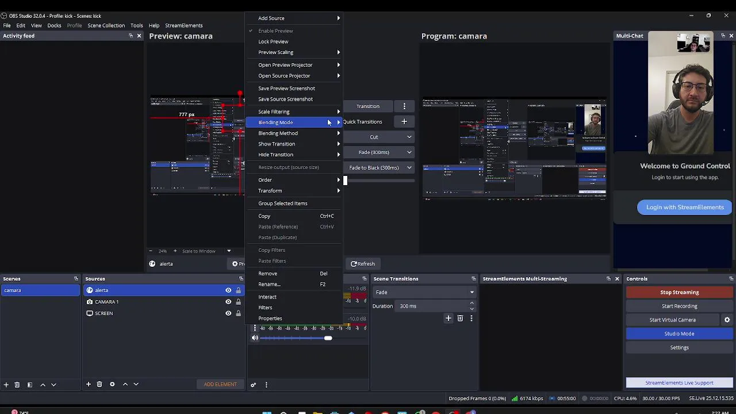Image resolution: width=736 pixels, height=414 pixels.
Task: Open the Docks menu in menu bar
Action: coord(54,25)
